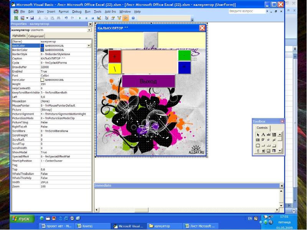The image size is (307, 230).
Task: Click the purple Выход button on the form
Action: tap(149, 81)
